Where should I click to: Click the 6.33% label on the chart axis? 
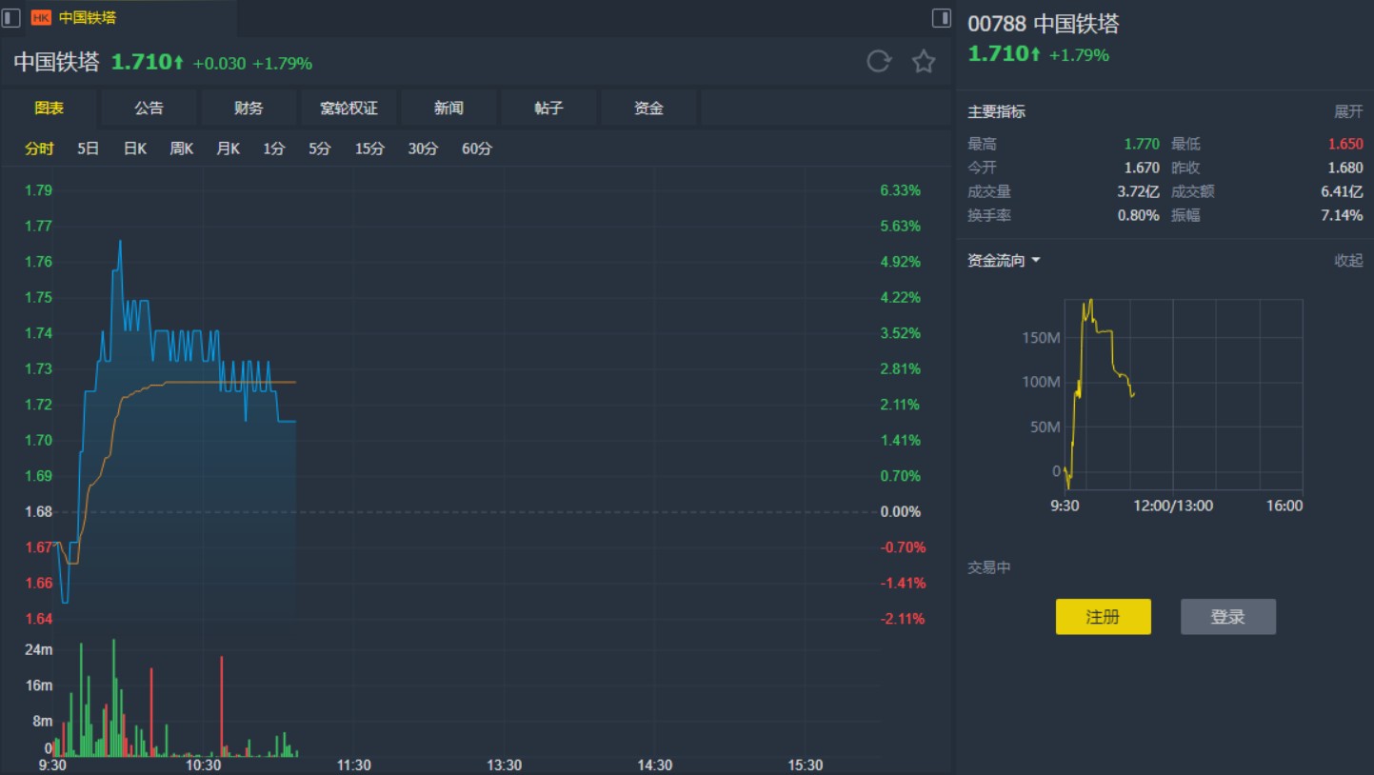pyautogui.click(x=901, y=190)
